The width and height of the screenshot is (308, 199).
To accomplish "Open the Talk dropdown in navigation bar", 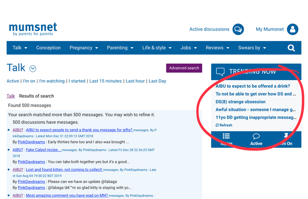I will pyautogui.click(x=20, y=48).
